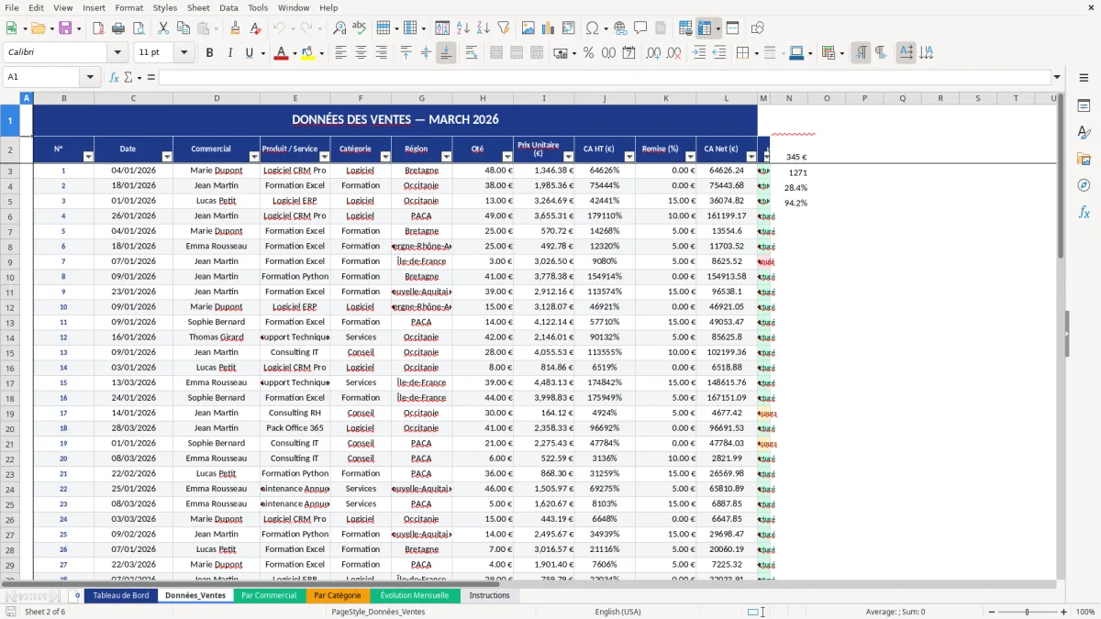The height and width of the screenshot is (619, 1101).
Task: Select the Sort Ascending toolbar icon
Action: (x=462, y=28)
